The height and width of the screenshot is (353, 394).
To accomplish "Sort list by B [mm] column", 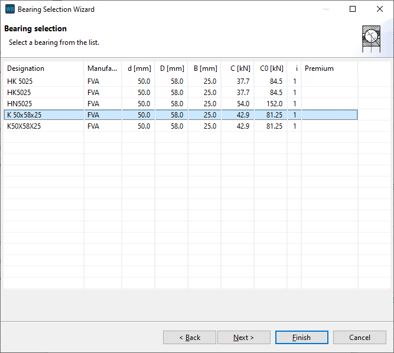I will point(205,68).
